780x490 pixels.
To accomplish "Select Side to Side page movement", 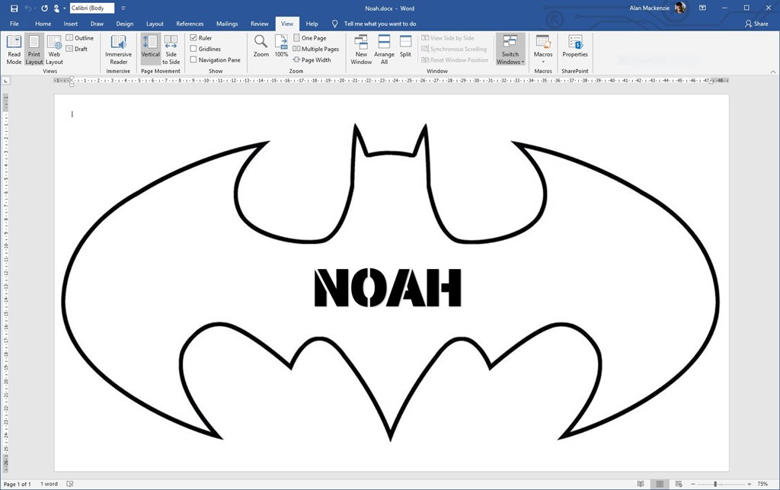I will click(x=171, y=49).
